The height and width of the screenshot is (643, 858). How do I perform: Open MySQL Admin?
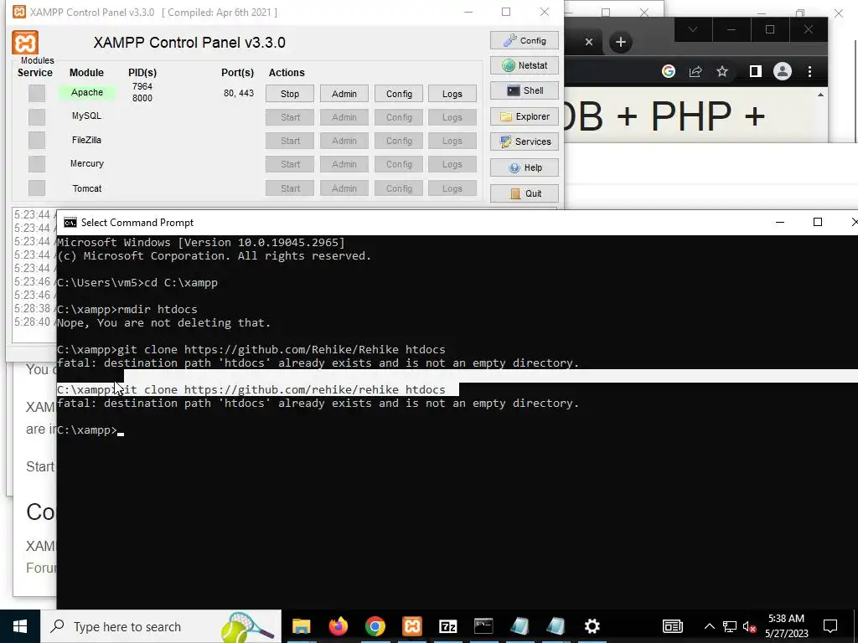tap(344, 117)
